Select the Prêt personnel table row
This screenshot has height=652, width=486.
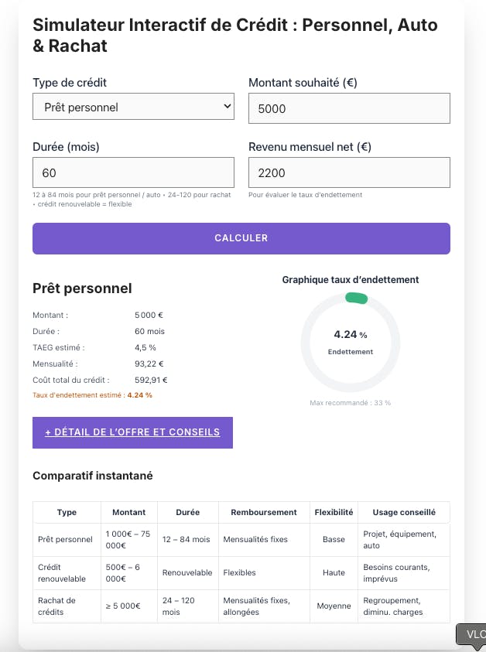[241, 540]
